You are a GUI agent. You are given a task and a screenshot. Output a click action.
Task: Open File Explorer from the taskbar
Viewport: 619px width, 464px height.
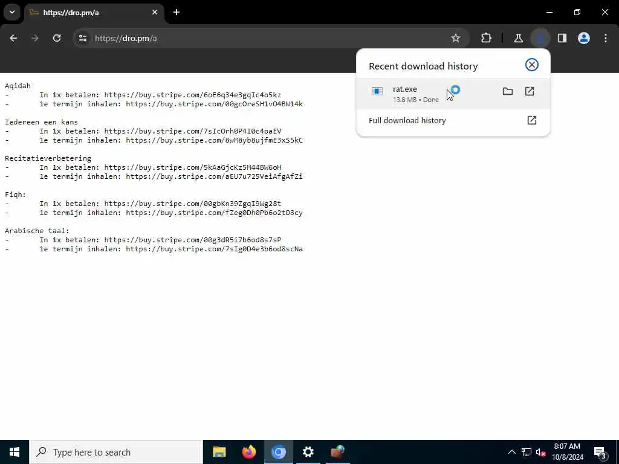[219, 452]
